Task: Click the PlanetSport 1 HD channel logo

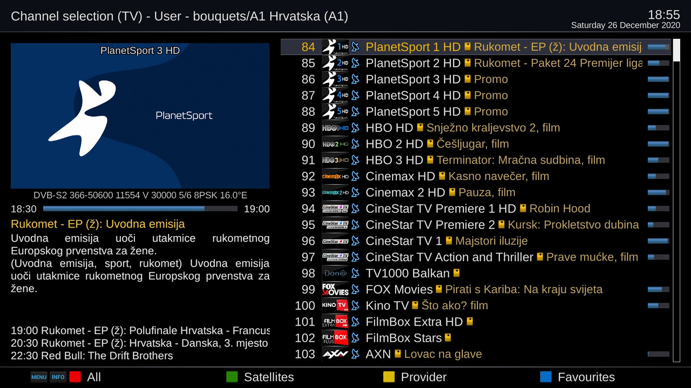Action: (335, 47)
